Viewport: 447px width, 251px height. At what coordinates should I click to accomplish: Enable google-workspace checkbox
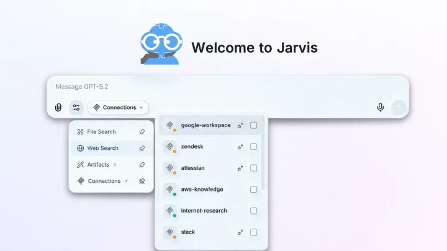(253, 125)
